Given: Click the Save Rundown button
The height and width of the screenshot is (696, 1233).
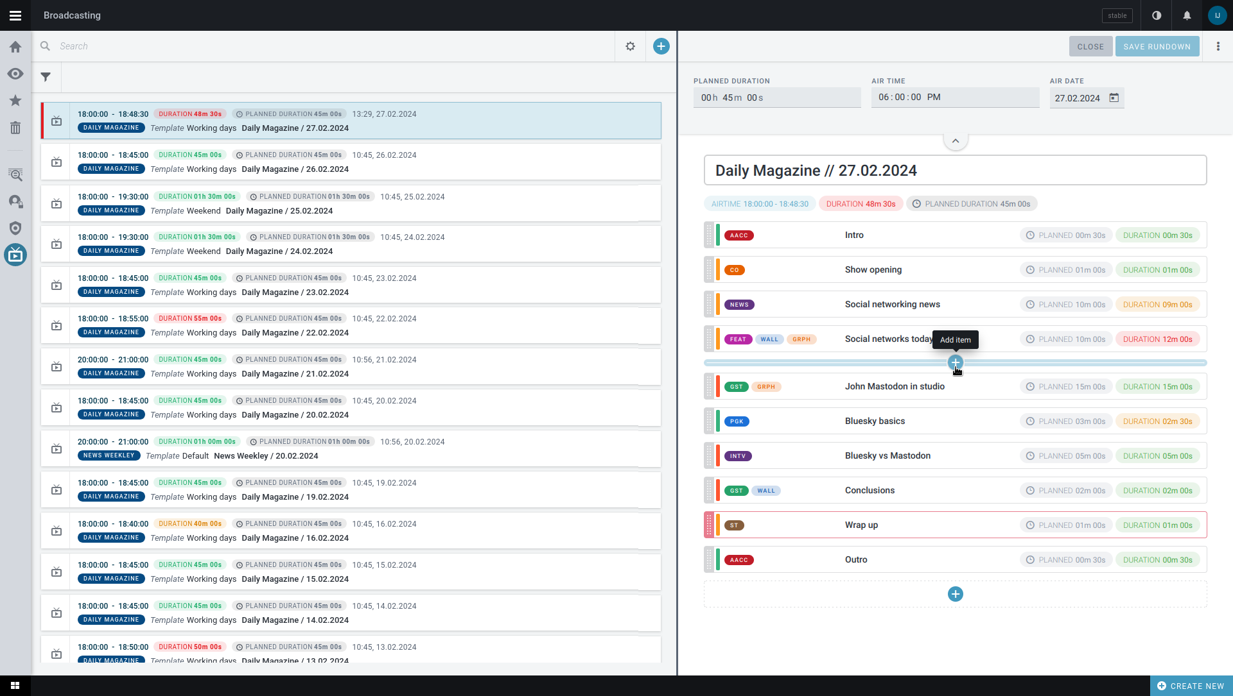Looking at the screenshot, I should coord(1157,46).
